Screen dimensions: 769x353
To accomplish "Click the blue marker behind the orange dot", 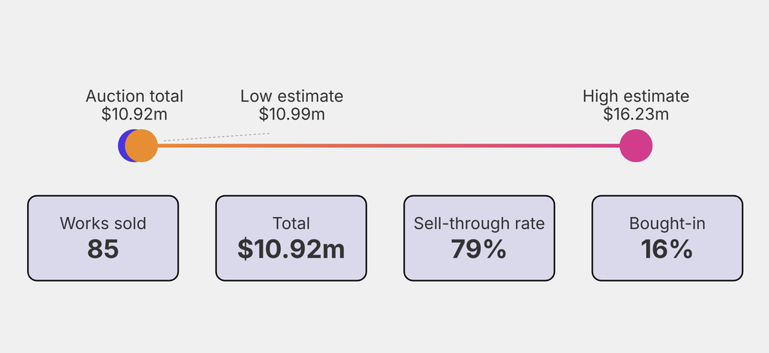I will coord(122,146).
